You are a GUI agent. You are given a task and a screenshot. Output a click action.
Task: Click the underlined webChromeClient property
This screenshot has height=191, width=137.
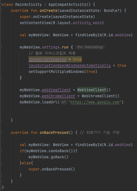59,96
